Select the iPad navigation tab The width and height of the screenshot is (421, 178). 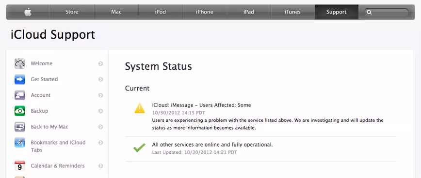point(249,12)
